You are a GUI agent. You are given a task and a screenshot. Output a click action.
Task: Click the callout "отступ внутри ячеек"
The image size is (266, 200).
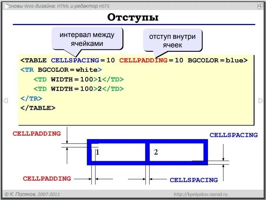click(x=173, y=41)
